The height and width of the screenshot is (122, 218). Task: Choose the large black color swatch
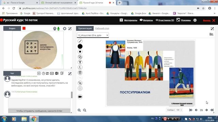[x=80, y=46]
